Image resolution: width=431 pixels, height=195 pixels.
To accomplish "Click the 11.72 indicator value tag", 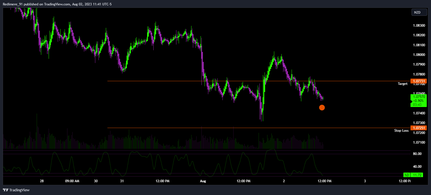I will tap(417, 175).
